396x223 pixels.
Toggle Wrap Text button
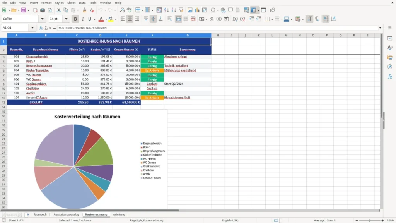(x=169, y=19)
